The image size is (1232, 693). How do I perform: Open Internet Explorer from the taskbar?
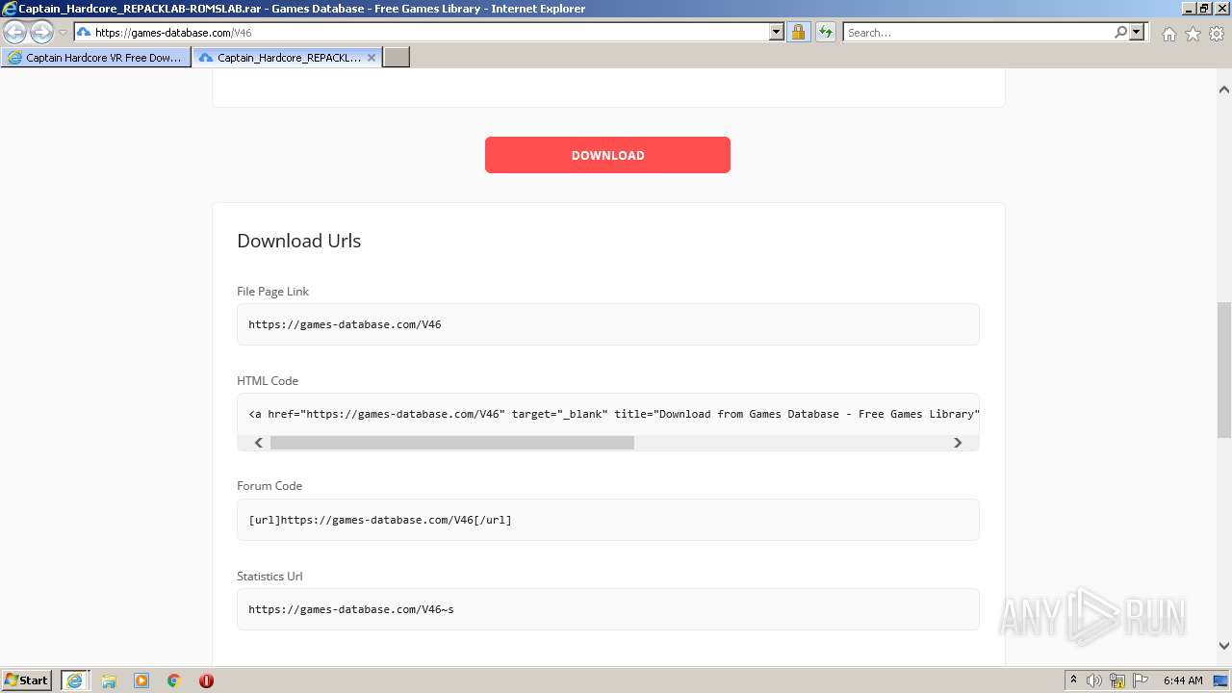coord(74,680)
